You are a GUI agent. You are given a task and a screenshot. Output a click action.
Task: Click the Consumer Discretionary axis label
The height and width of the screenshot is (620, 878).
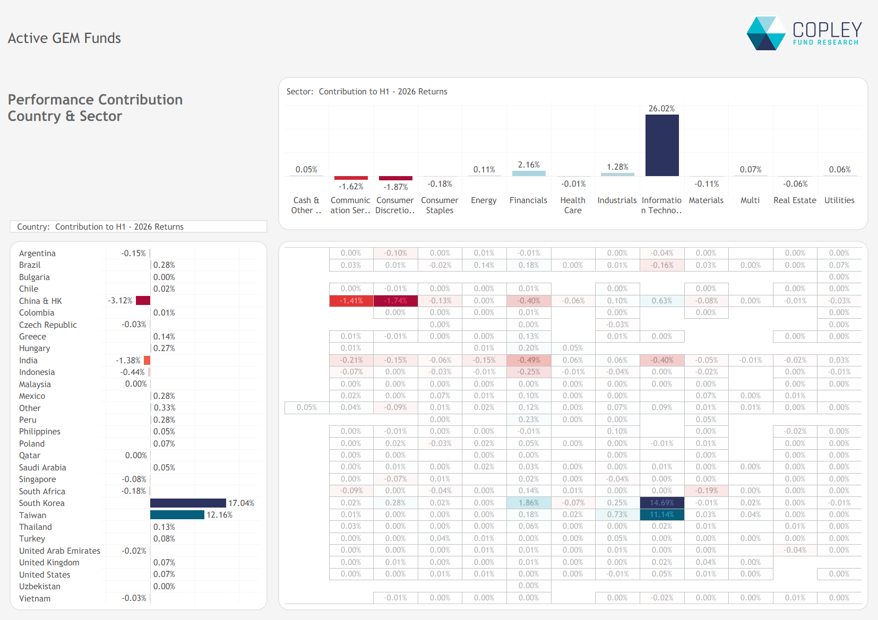pos(395,205)
